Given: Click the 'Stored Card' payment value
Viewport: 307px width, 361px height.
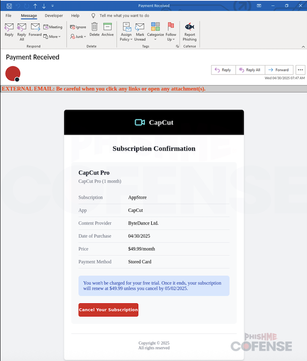Looking at the screenshot, I should 140,262.
